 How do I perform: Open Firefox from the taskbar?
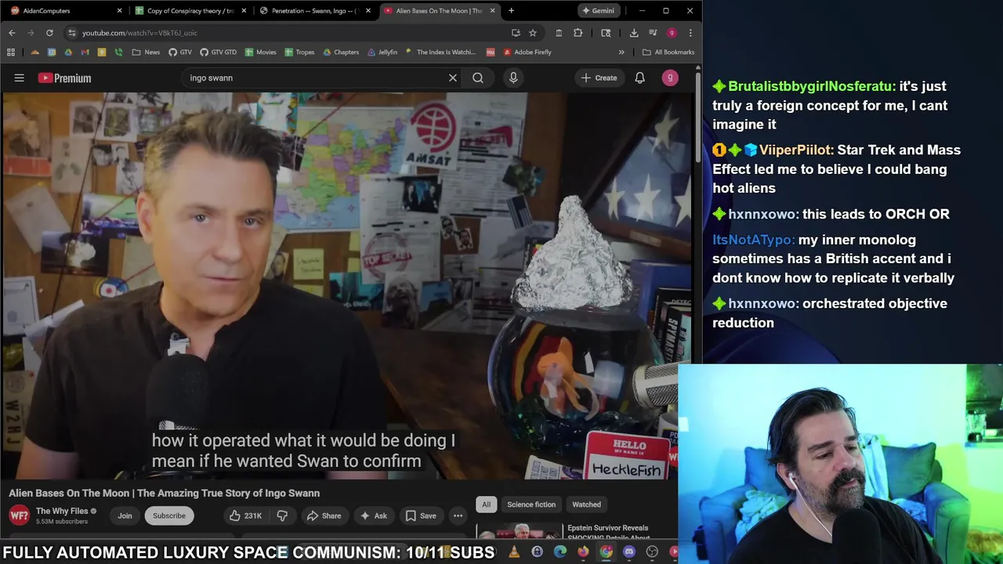(583, 552)
